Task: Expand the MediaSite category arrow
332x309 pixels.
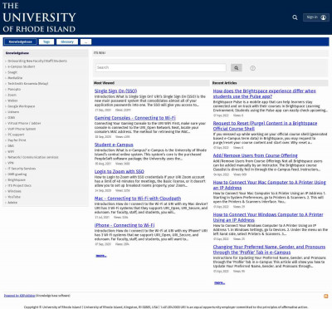Action: click(x=6, y=78)
